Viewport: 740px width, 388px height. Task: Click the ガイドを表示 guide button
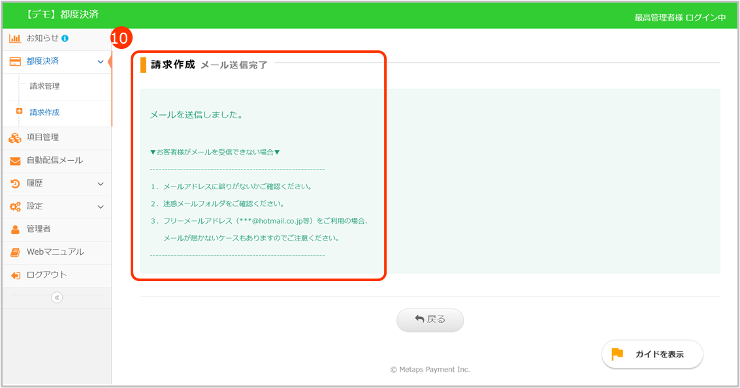click(x=652, y=355)
